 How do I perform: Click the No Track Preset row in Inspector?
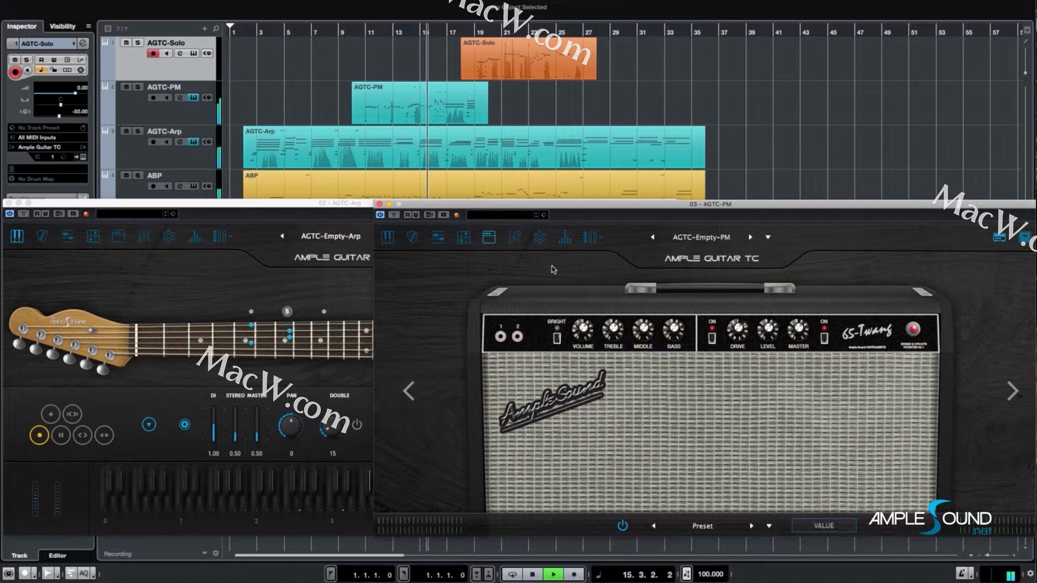[x=48, y=128]
